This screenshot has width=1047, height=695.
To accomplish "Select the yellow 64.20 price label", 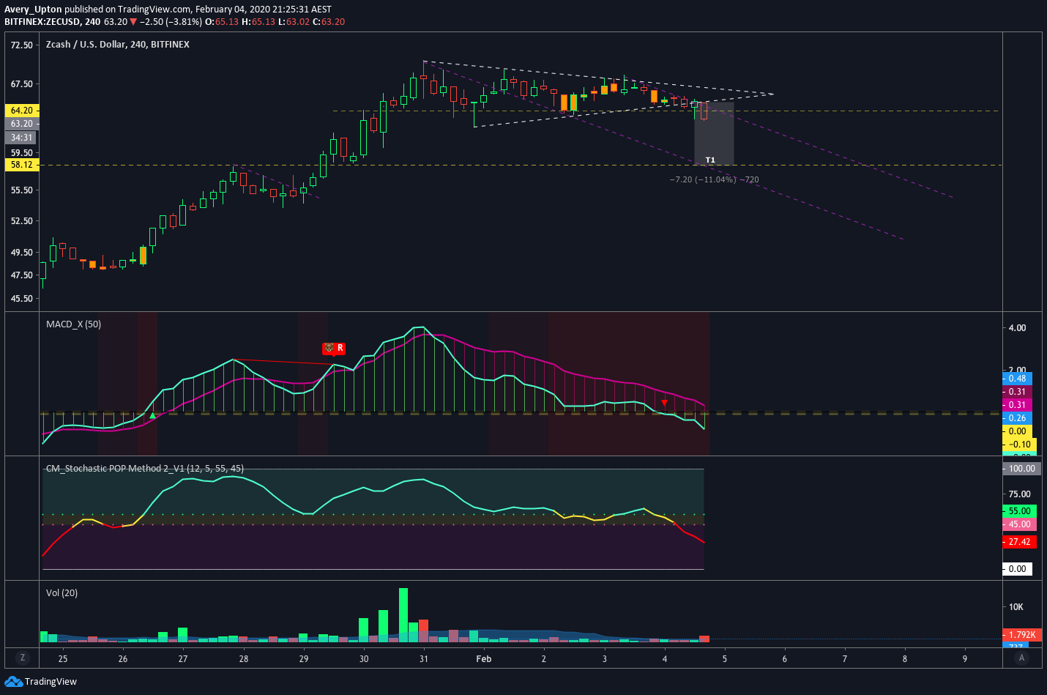I will [21, 111].
